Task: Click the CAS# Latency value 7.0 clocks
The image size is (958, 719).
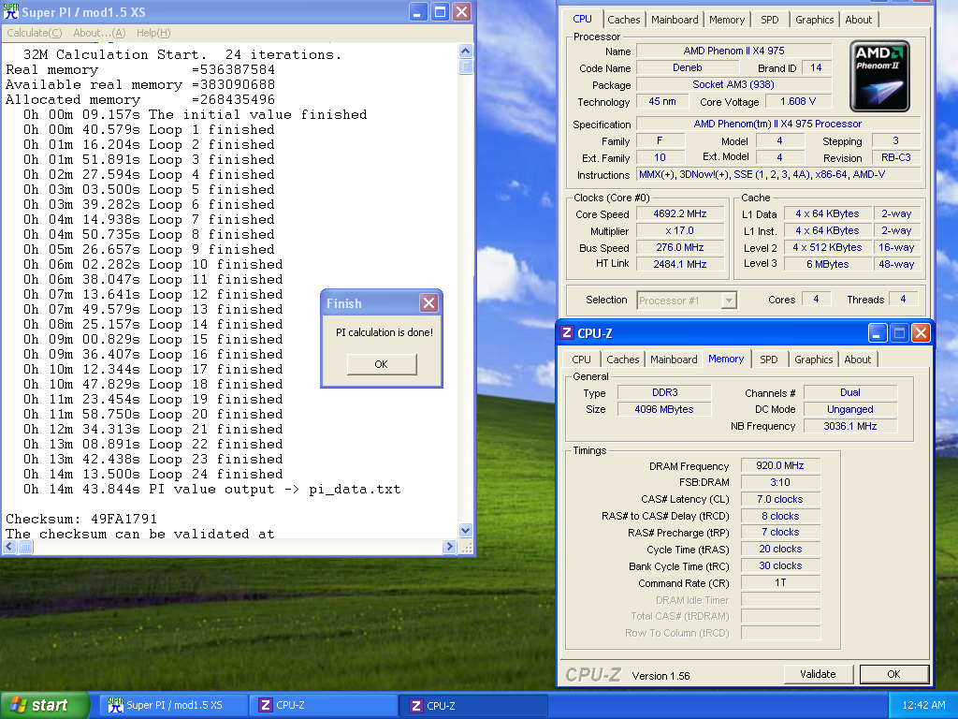Action: click(780, 499)
